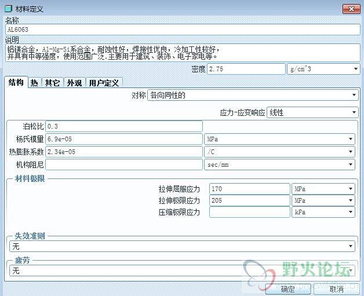Click the 热膨胀系数 field with 2.34e-05
This screenshot has height=296, width=364.
coord(124,152)
